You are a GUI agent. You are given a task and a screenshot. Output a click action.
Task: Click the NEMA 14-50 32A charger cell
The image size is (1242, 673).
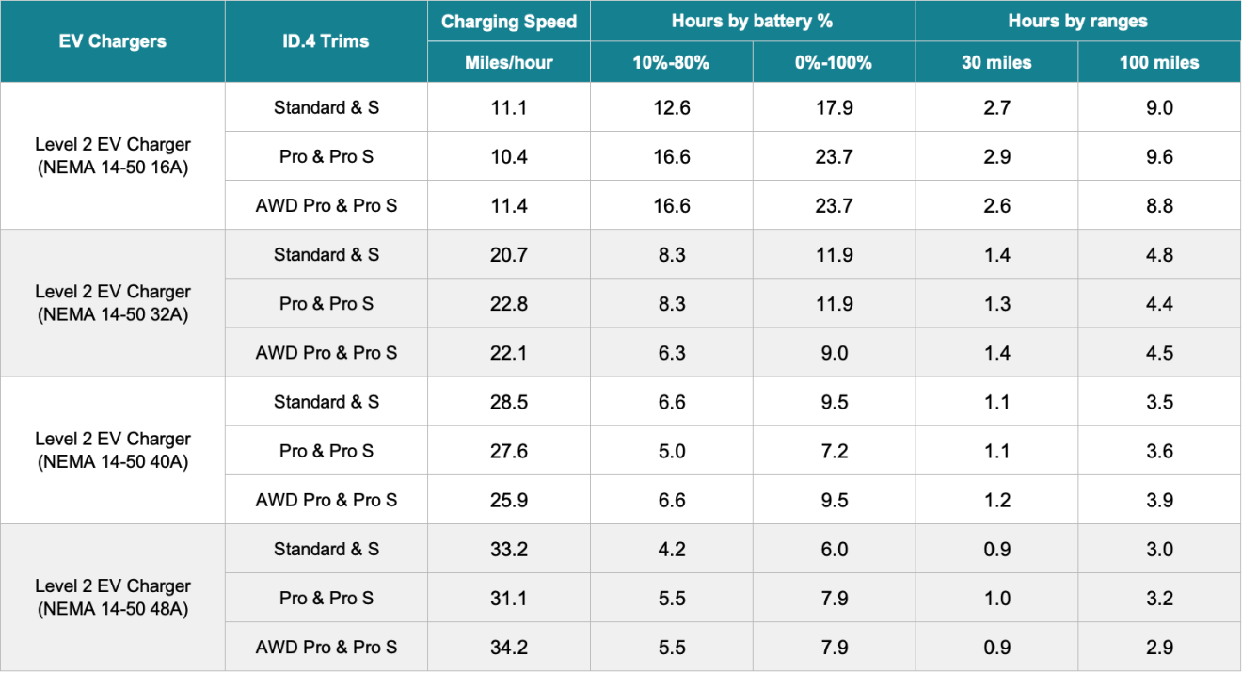coord(112,303)
